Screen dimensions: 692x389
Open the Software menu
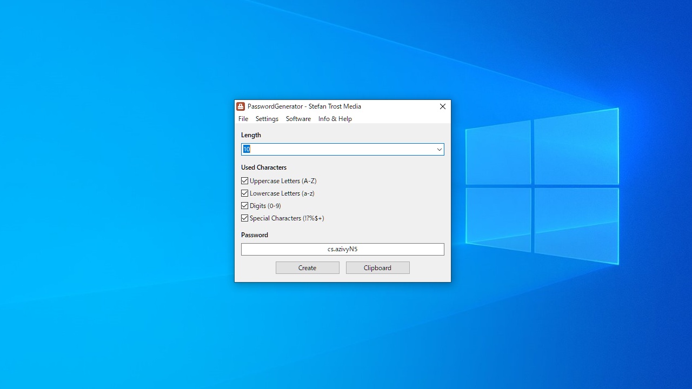tap(298, 119)
